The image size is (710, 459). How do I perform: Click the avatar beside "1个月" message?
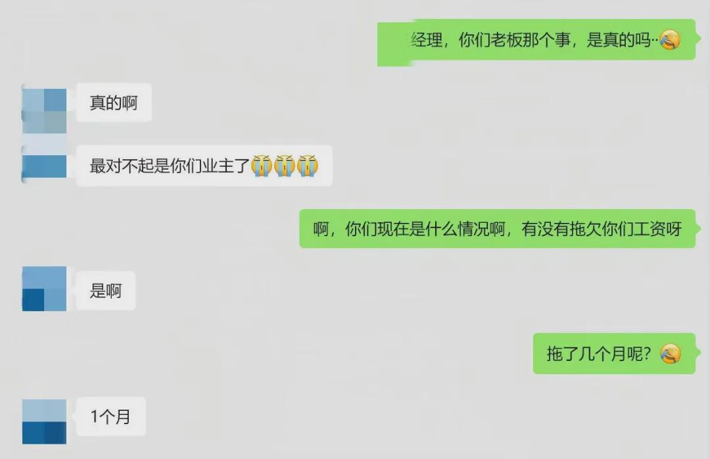(45, 422)
